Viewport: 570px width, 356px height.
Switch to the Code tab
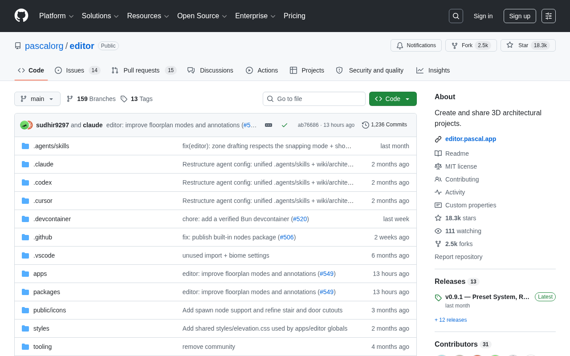point(31,70)
